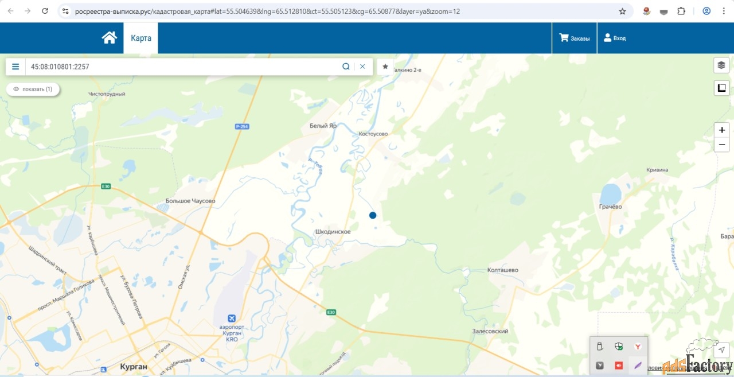The width and height of the screenshot is (734, 377).
Task: Open the Заказы shopping cart
Action: 575,38
